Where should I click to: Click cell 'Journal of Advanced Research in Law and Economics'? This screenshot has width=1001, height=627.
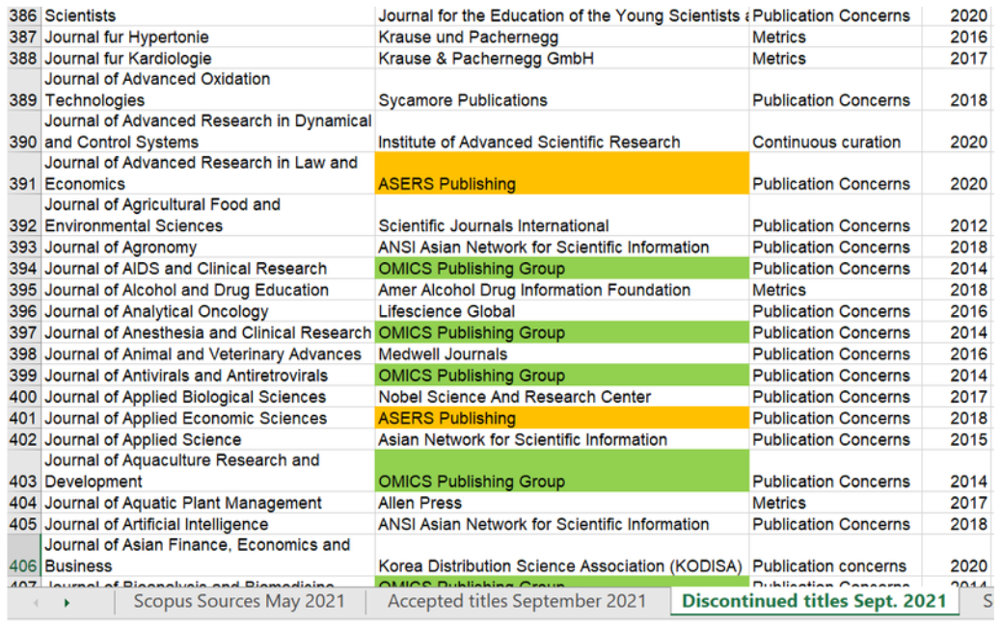(x=208, y=173)
